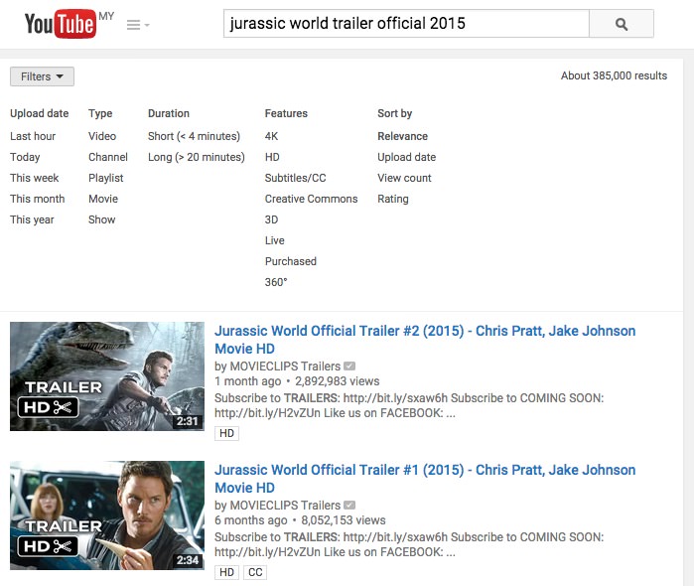Filter results uploaded This year
The width and height of the screenshot is (694, 586).
click(x=32, y=220)
